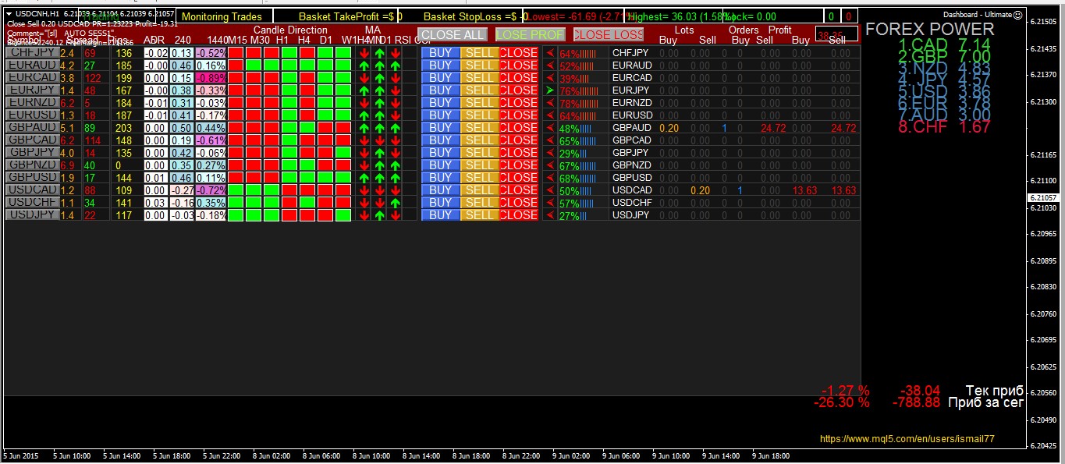Click the -1.27 % current profit value

click(x=845, y=391)
